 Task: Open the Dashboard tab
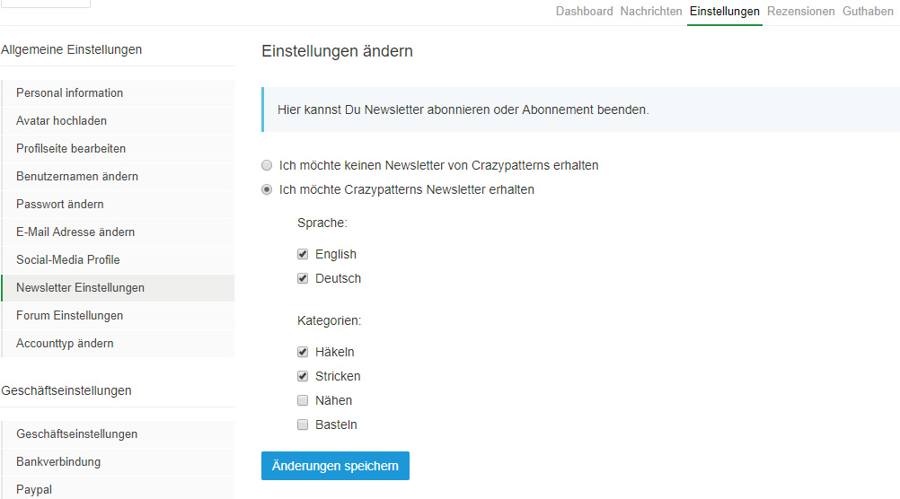click(584, 12)
